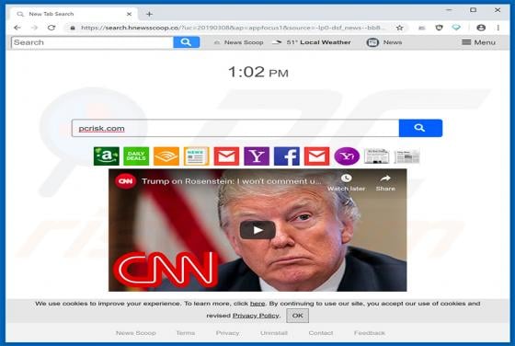Click the round purple Yahoo icon

coord(347,156)
